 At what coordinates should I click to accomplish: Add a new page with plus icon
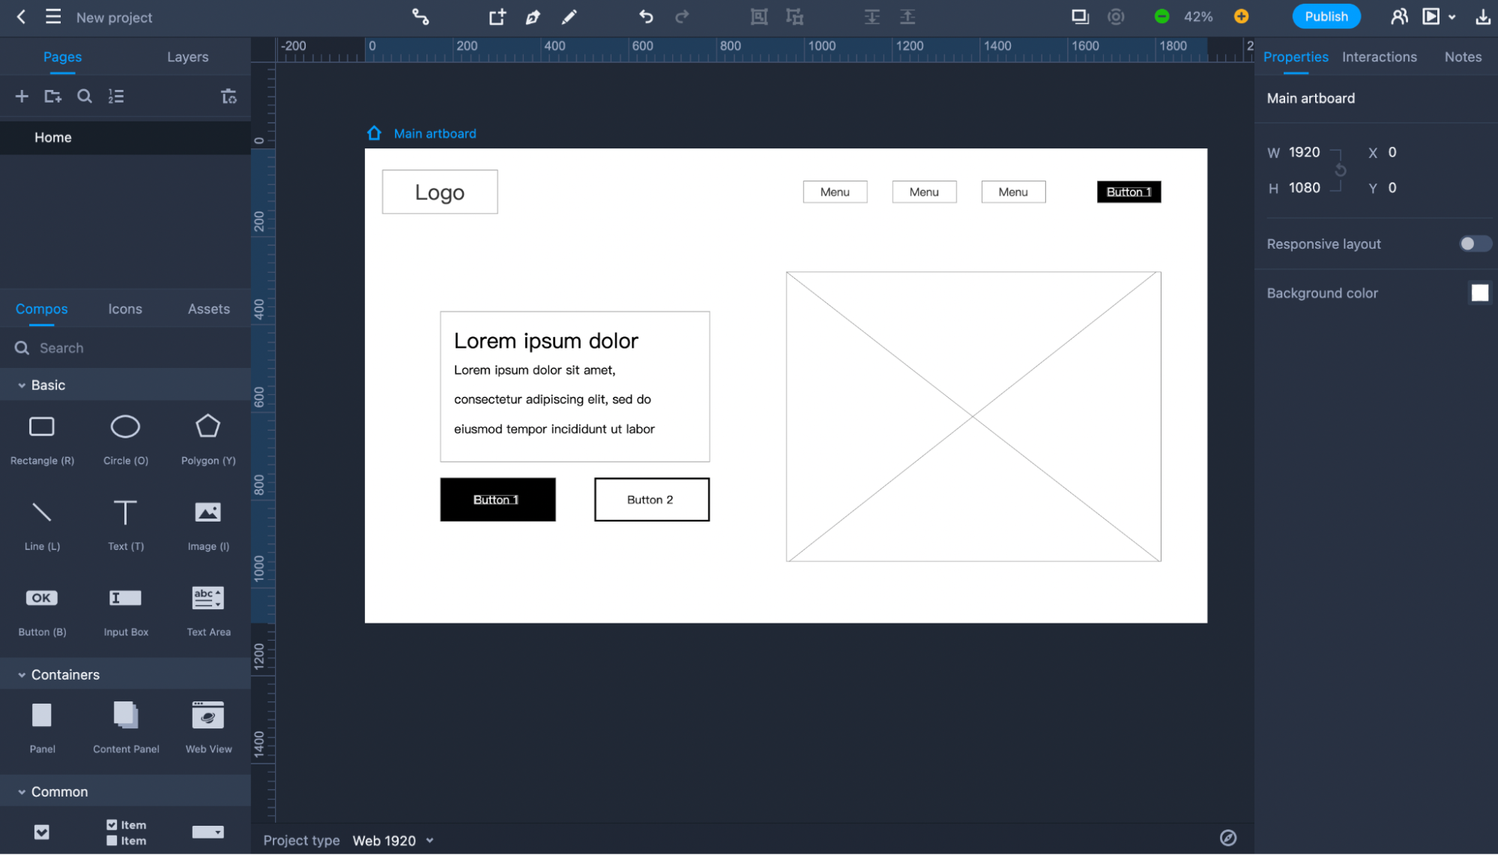click(22, 96)
